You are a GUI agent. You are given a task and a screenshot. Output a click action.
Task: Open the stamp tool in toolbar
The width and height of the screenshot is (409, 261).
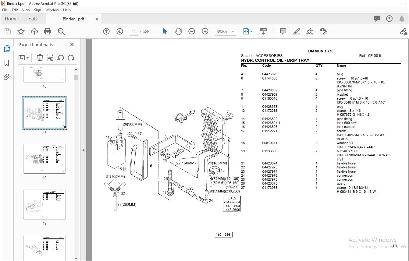(x=323, y=31)
